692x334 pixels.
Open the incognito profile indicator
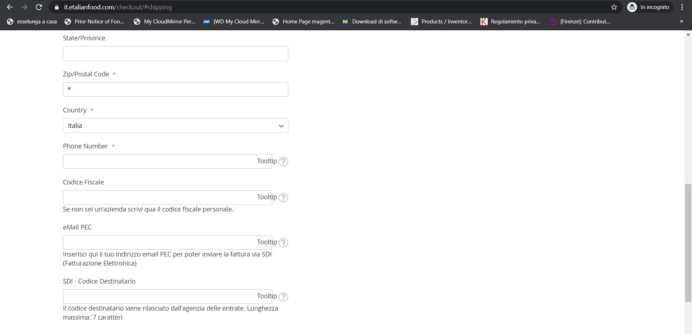pyautogui.click(x=650, y=7)
